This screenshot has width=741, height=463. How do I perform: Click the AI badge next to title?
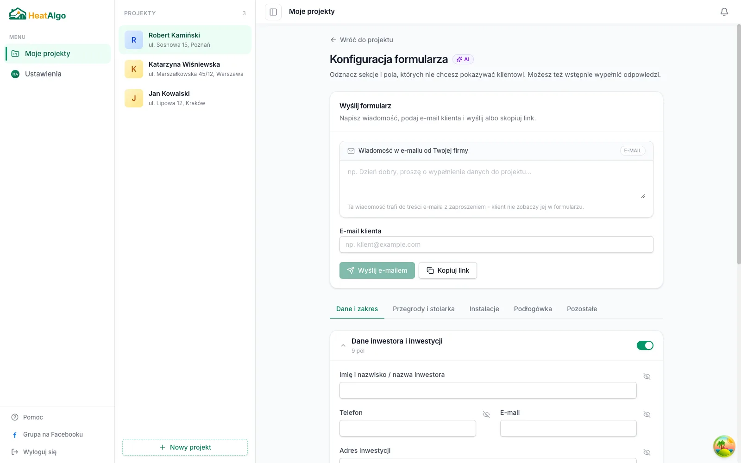click(463, 59)
